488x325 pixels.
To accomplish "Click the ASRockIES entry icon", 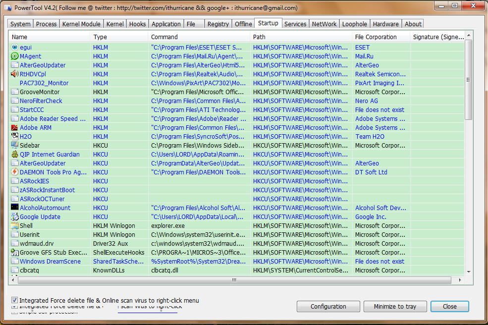I will (x=15, y=181).
